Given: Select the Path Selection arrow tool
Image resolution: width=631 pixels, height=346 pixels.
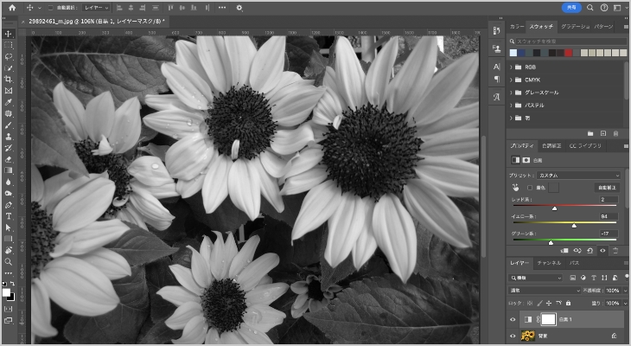Looking at the screenshot, I should [8, 227].
